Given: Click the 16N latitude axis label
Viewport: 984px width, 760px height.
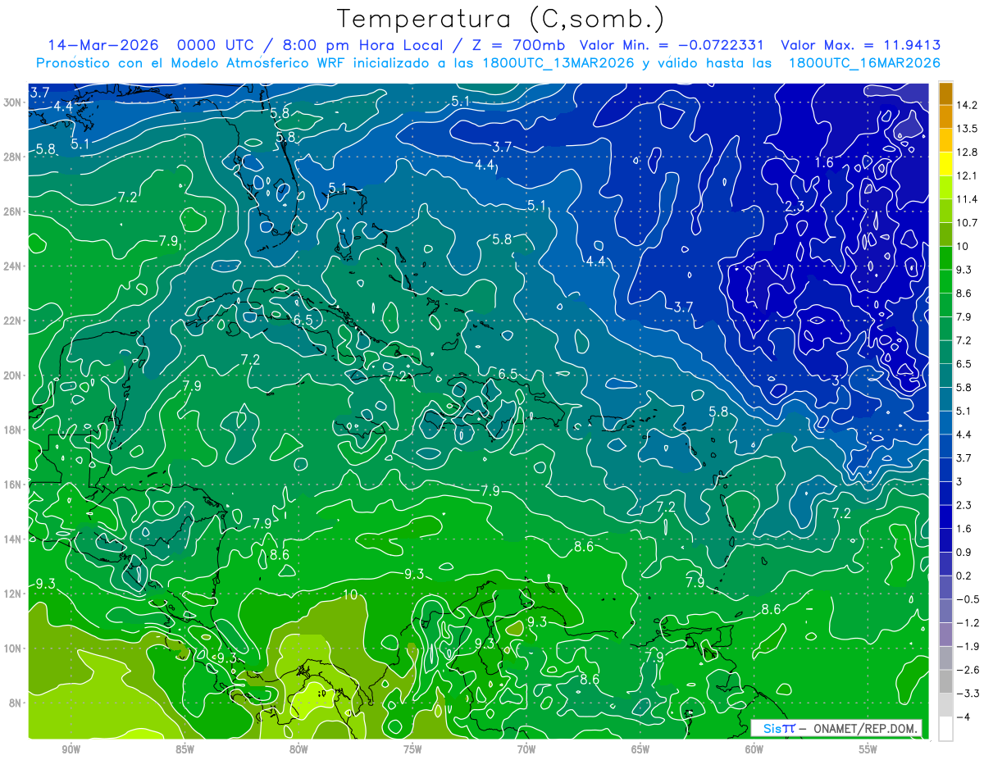Looking at the screenshot, I should [x=12, y=485].
